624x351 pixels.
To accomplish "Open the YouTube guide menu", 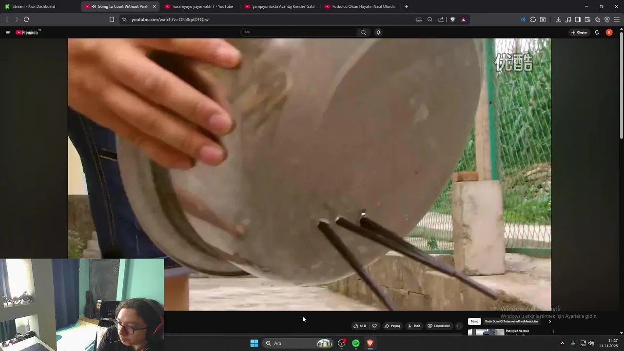I will [7, 32].
